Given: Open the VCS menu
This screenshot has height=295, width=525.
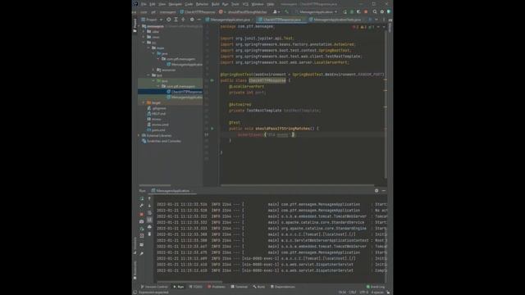Looking at the screenshot, I should 245,4.
